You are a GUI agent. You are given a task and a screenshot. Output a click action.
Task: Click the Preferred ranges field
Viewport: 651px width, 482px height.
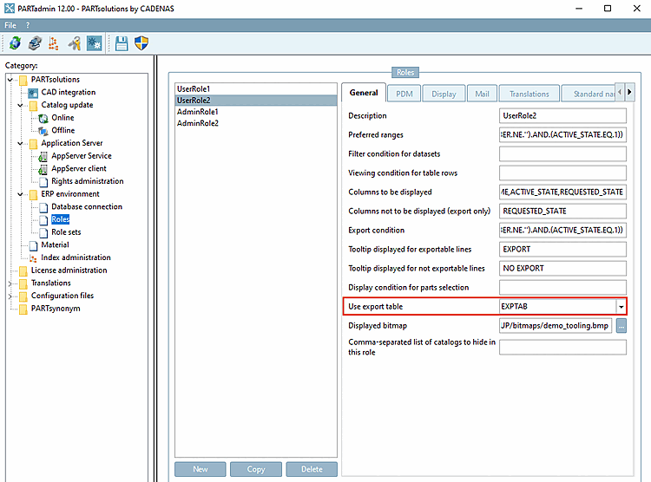click(x=562, y=135)
